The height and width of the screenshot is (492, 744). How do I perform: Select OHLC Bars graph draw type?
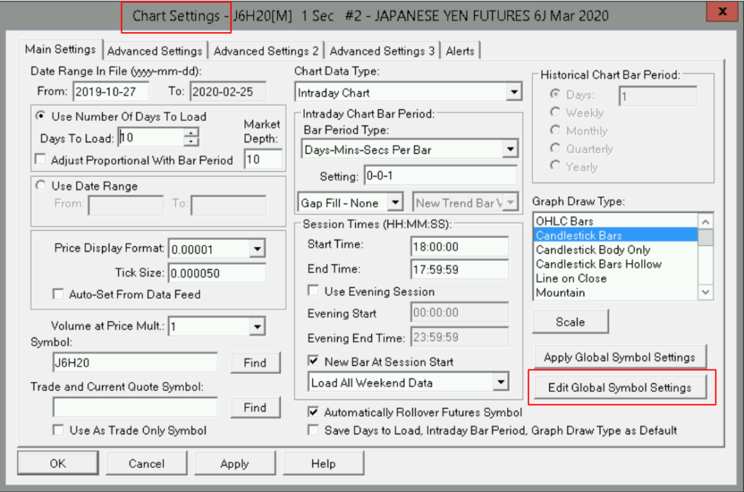point(616,221)
